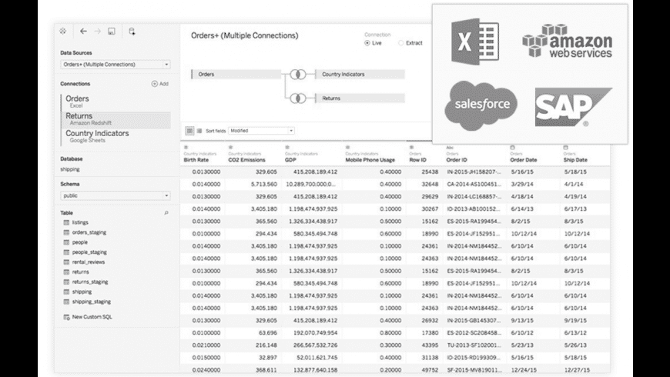The height and width of the screenshot is (377, 670).
Task: Click the Ship Date column header
Action: point(575,160)
